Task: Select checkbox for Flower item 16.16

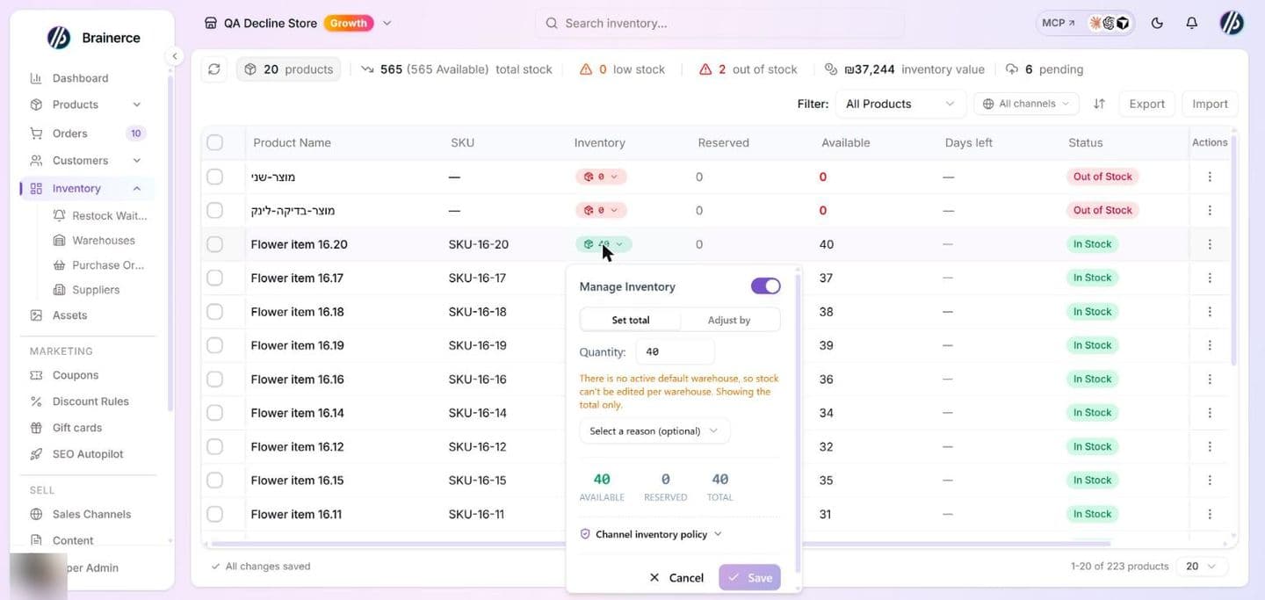Action: pos(215,380)
